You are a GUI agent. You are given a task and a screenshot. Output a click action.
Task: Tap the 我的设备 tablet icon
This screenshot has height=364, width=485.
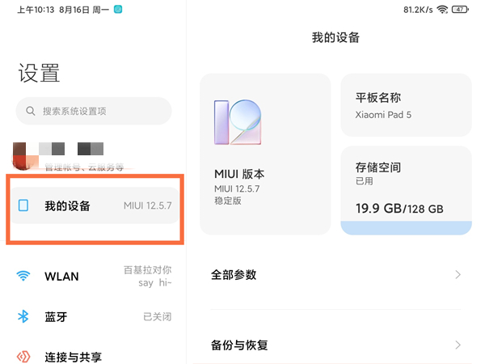click(x=24, y=206)
